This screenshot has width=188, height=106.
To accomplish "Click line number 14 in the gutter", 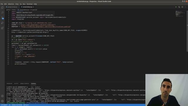I will [8, 36].
